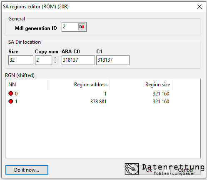Select the region address value 1
This screenshot has height=180, width=207.
[105, 94]
